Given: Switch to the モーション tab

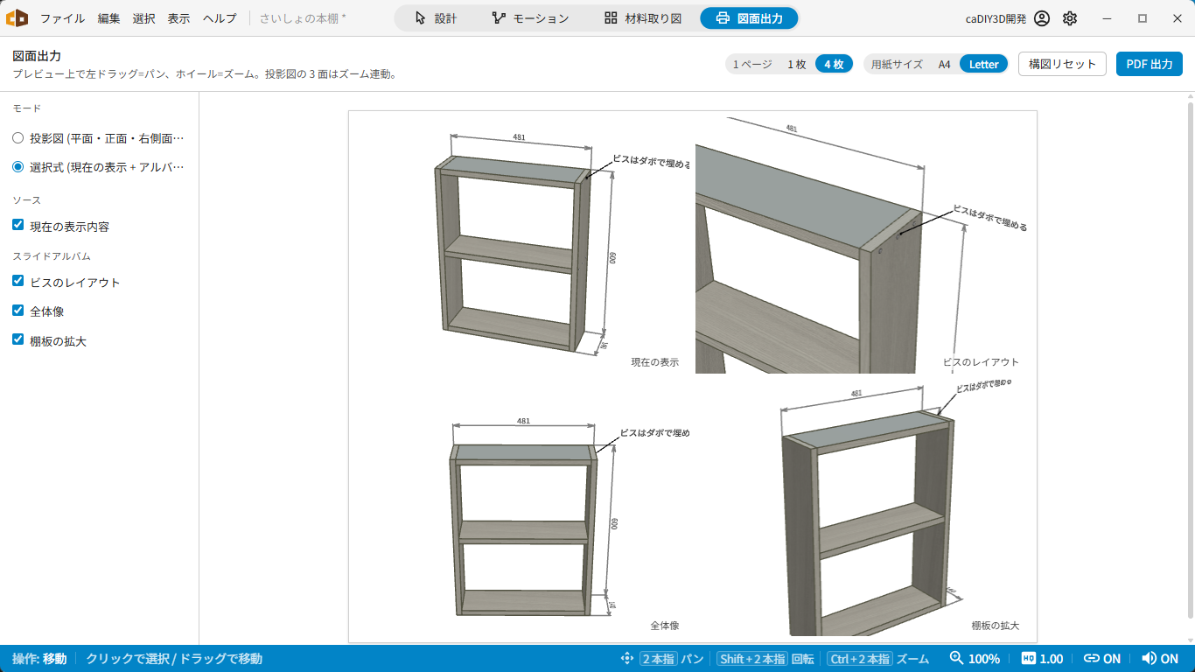Looking at the screenshot, I should tap(529, 18).
